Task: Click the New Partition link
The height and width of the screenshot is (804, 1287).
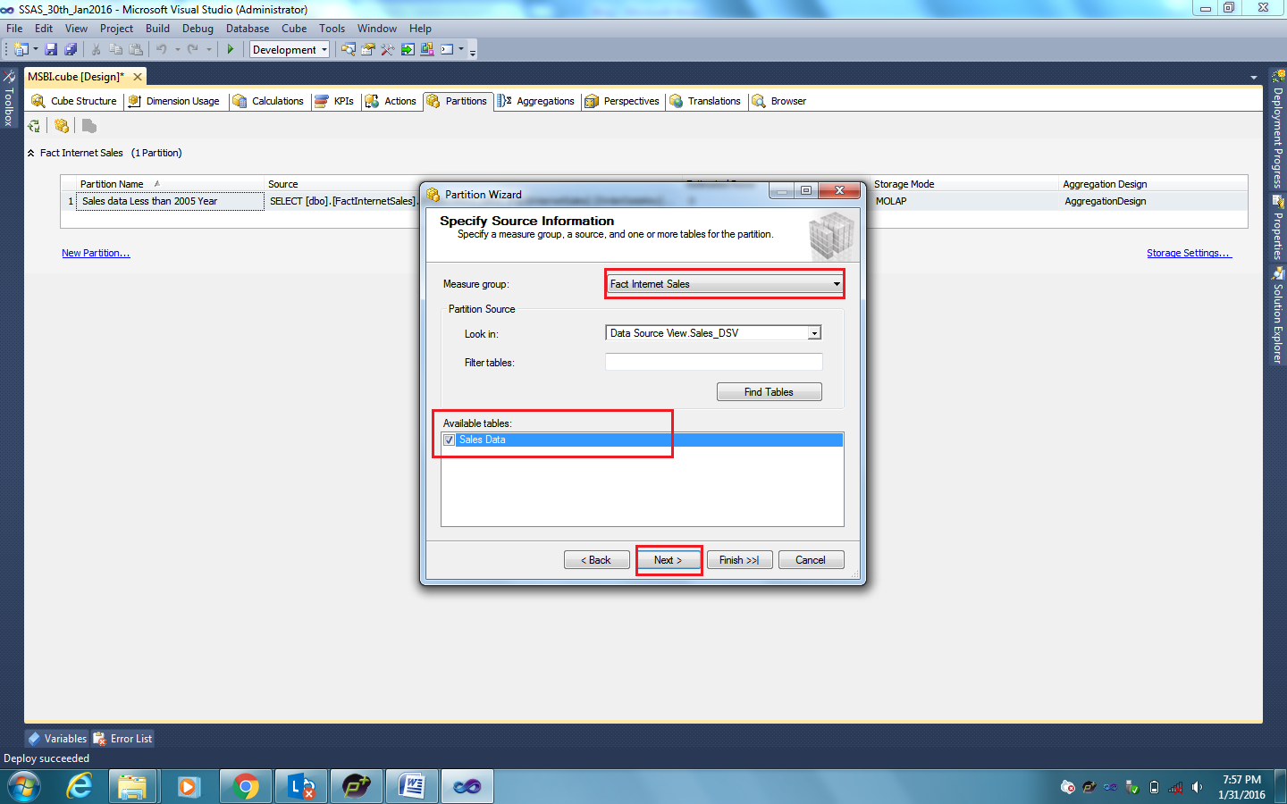Action: (96, 253)
